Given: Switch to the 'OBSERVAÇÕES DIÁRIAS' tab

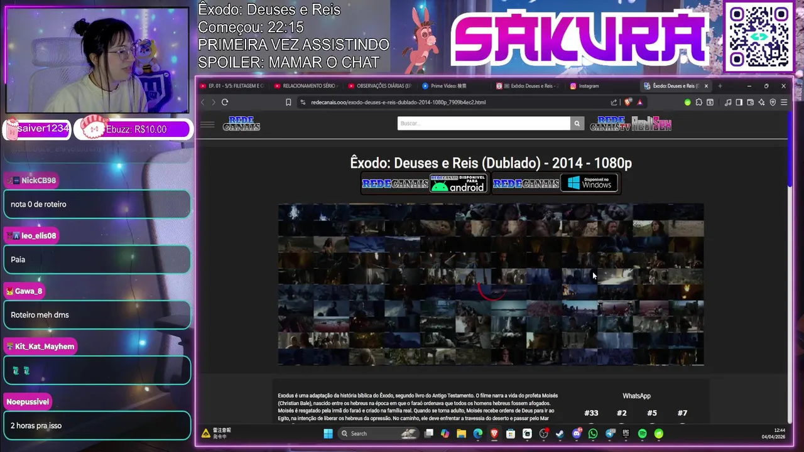Looking at the screenshot, I should click(381, 86).
